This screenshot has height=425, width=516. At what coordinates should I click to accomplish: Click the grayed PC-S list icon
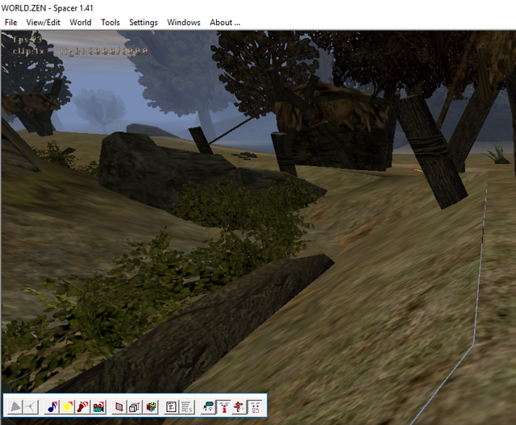click(x=187, y=407)
